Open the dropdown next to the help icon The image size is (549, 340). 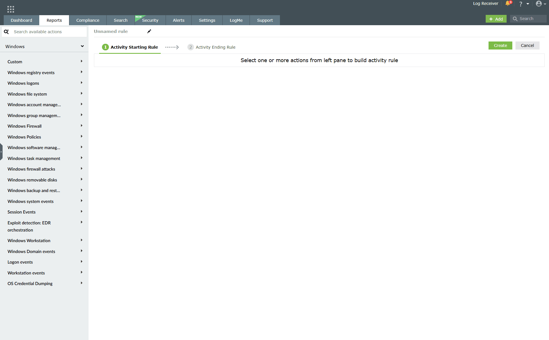[528, 4]
